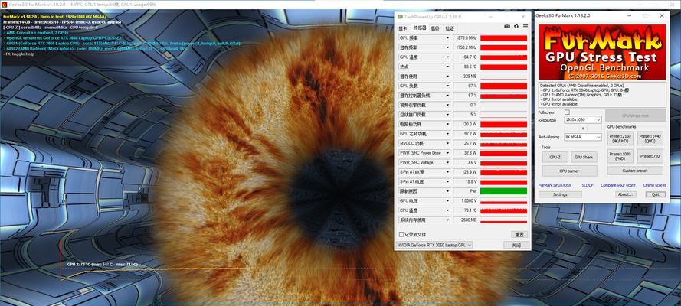
Task: Open the 高级 tab in GPU-Z
Action: coord(434,28)
